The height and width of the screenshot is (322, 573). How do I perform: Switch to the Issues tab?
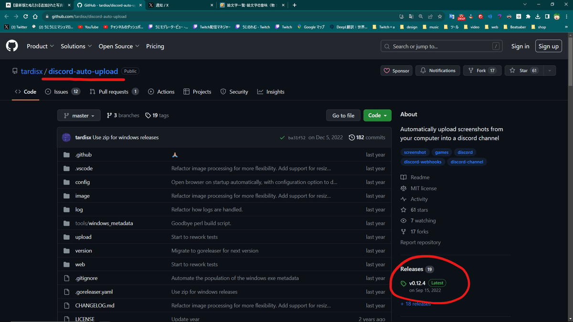click(63, 92)
